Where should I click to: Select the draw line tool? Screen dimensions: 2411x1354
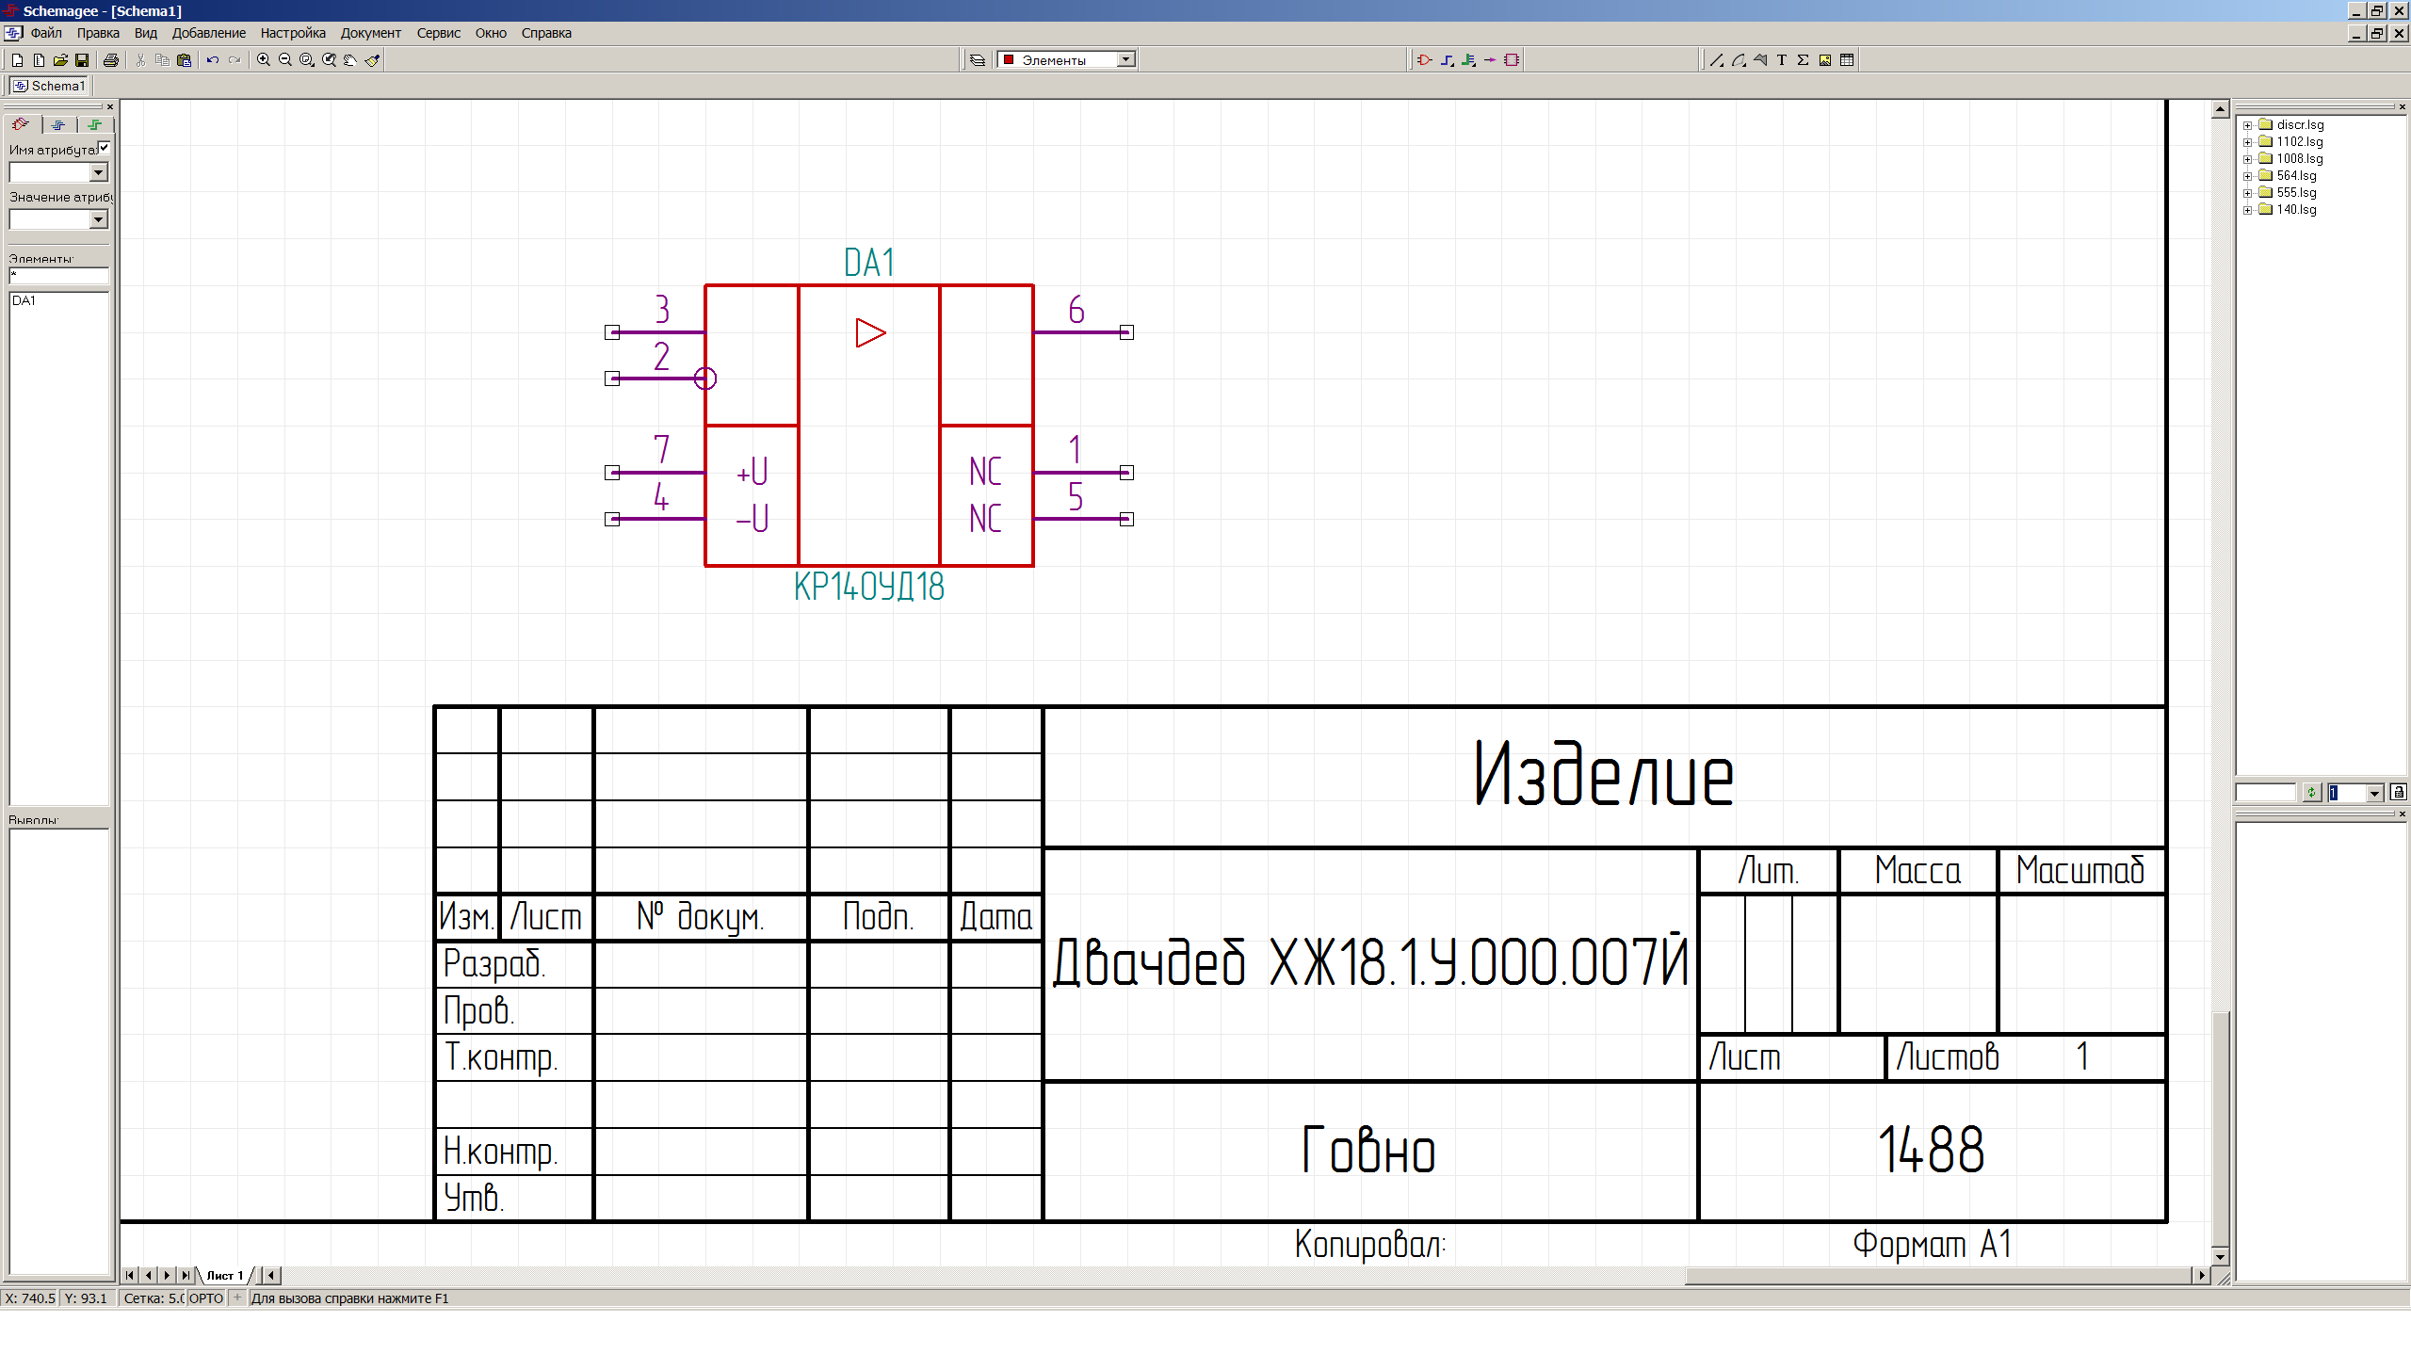coord(1716,60)
